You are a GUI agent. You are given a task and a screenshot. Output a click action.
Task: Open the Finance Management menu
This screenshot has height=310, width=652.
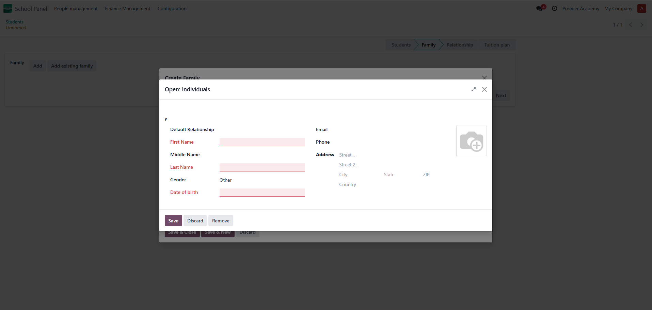[127, 8]
